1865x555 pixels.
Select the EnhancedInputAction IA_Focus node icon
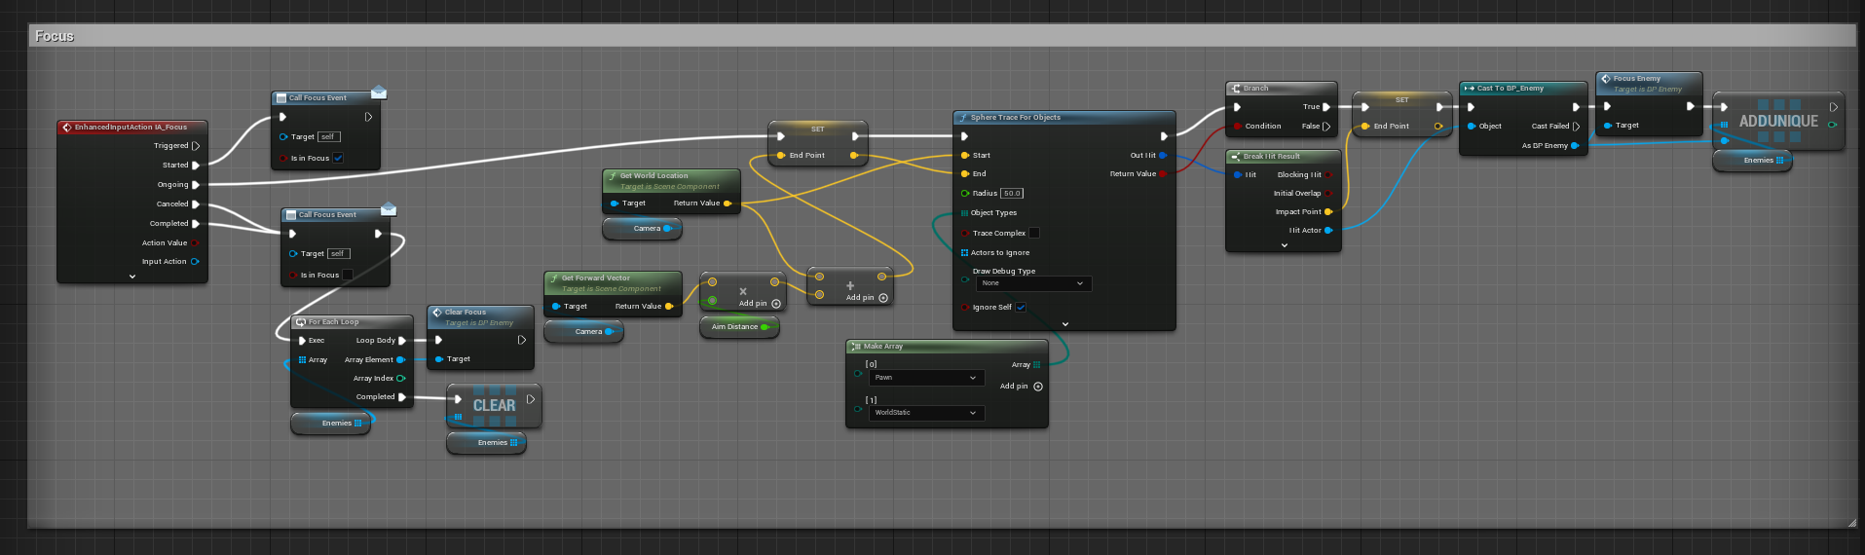(x=67, y=128)
